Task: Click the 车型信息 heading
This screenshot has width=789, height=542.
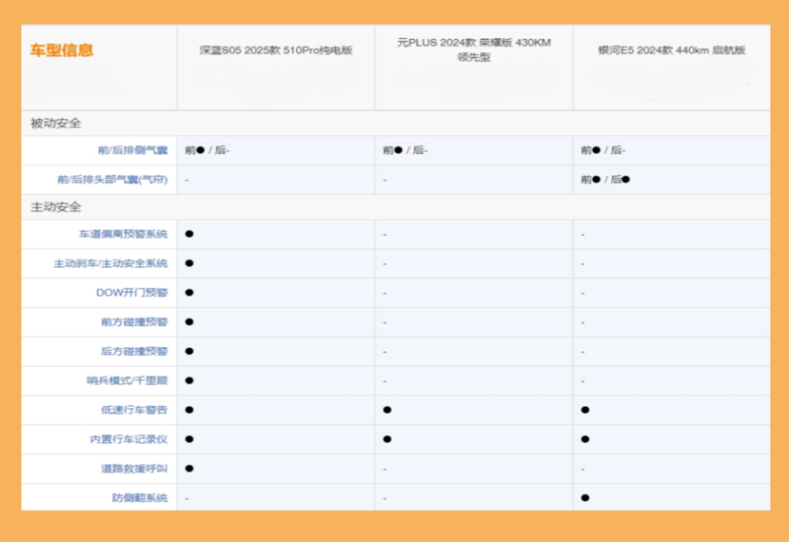Action: point(62,50)
